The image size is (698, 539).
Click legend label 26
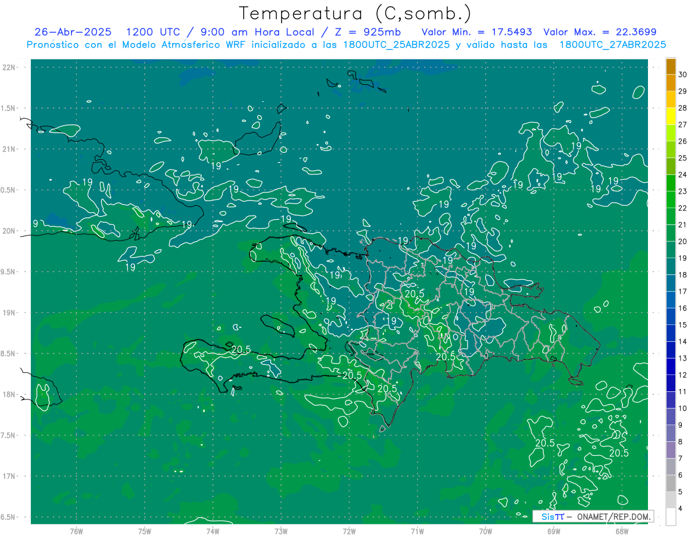(x=683, y=141)
